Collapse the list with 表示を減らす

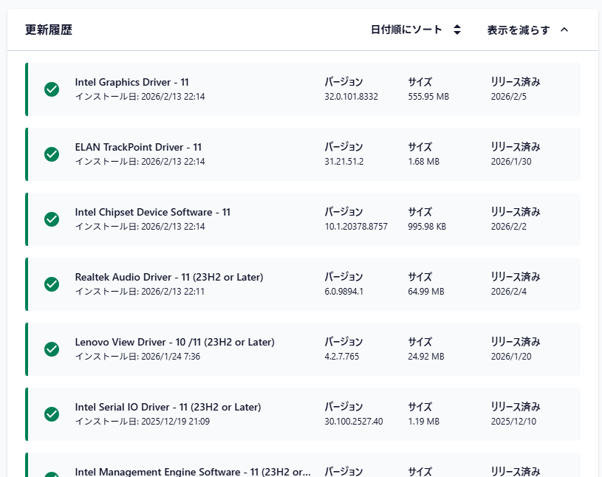(519, 30)
